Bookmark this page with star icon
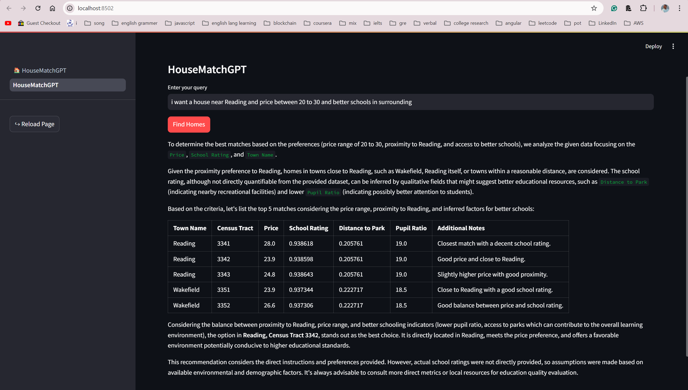 click(594, 8)
